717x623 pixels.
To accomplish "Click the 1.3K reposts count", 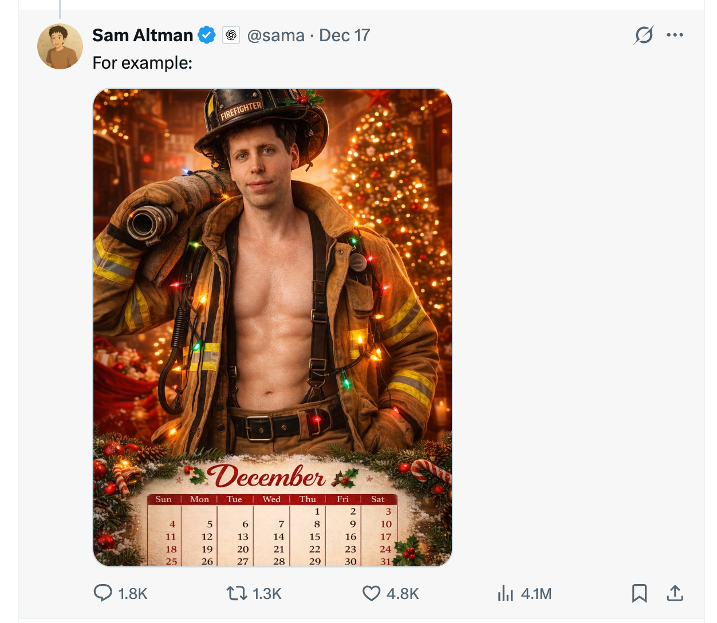I will (x=267, y=594).
